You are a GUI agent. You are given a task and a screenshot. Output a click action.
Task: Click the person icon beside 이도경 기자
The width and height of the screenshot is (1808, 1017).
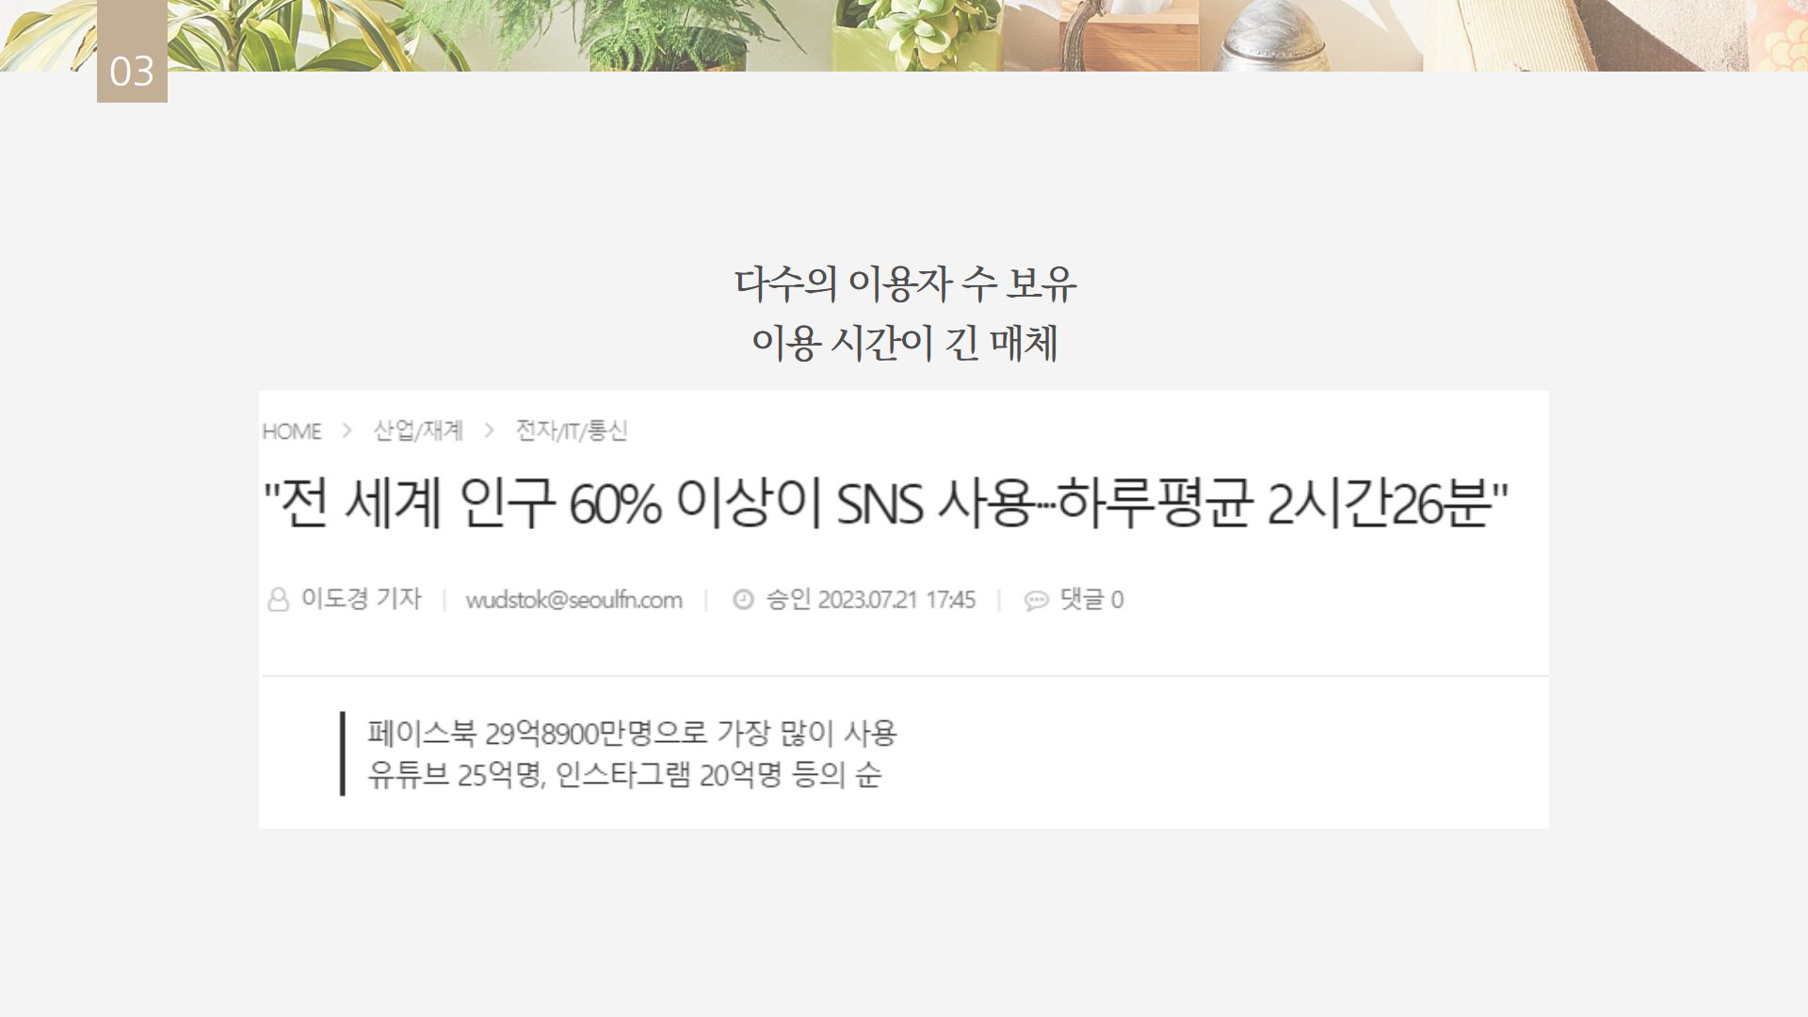(x=278, y=600)
